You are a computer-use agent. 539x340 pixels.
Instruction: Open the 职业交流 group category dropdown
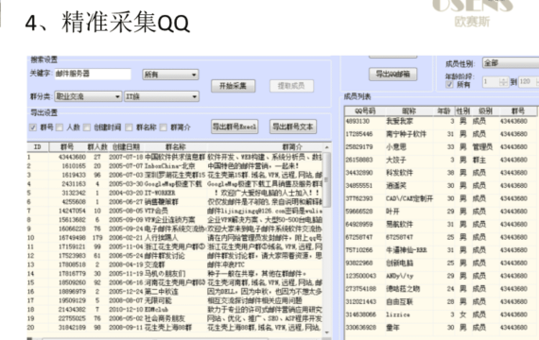[88, 96]
